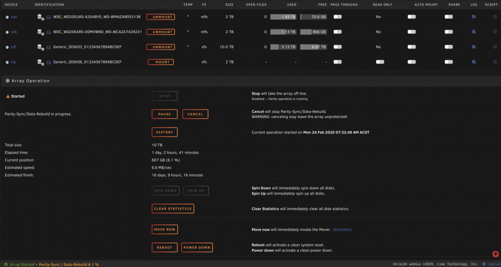Click the 1.93 TB used bar for sda
This screenshot has height=267, width=501.
[284, 17]
